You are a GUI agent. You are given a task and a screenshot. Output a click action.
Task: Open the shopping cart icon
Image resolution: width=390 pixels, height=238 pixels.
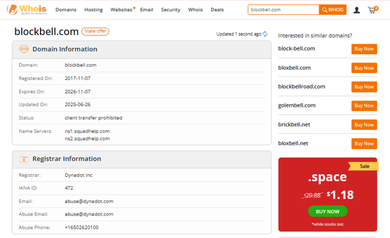(372, 10)
